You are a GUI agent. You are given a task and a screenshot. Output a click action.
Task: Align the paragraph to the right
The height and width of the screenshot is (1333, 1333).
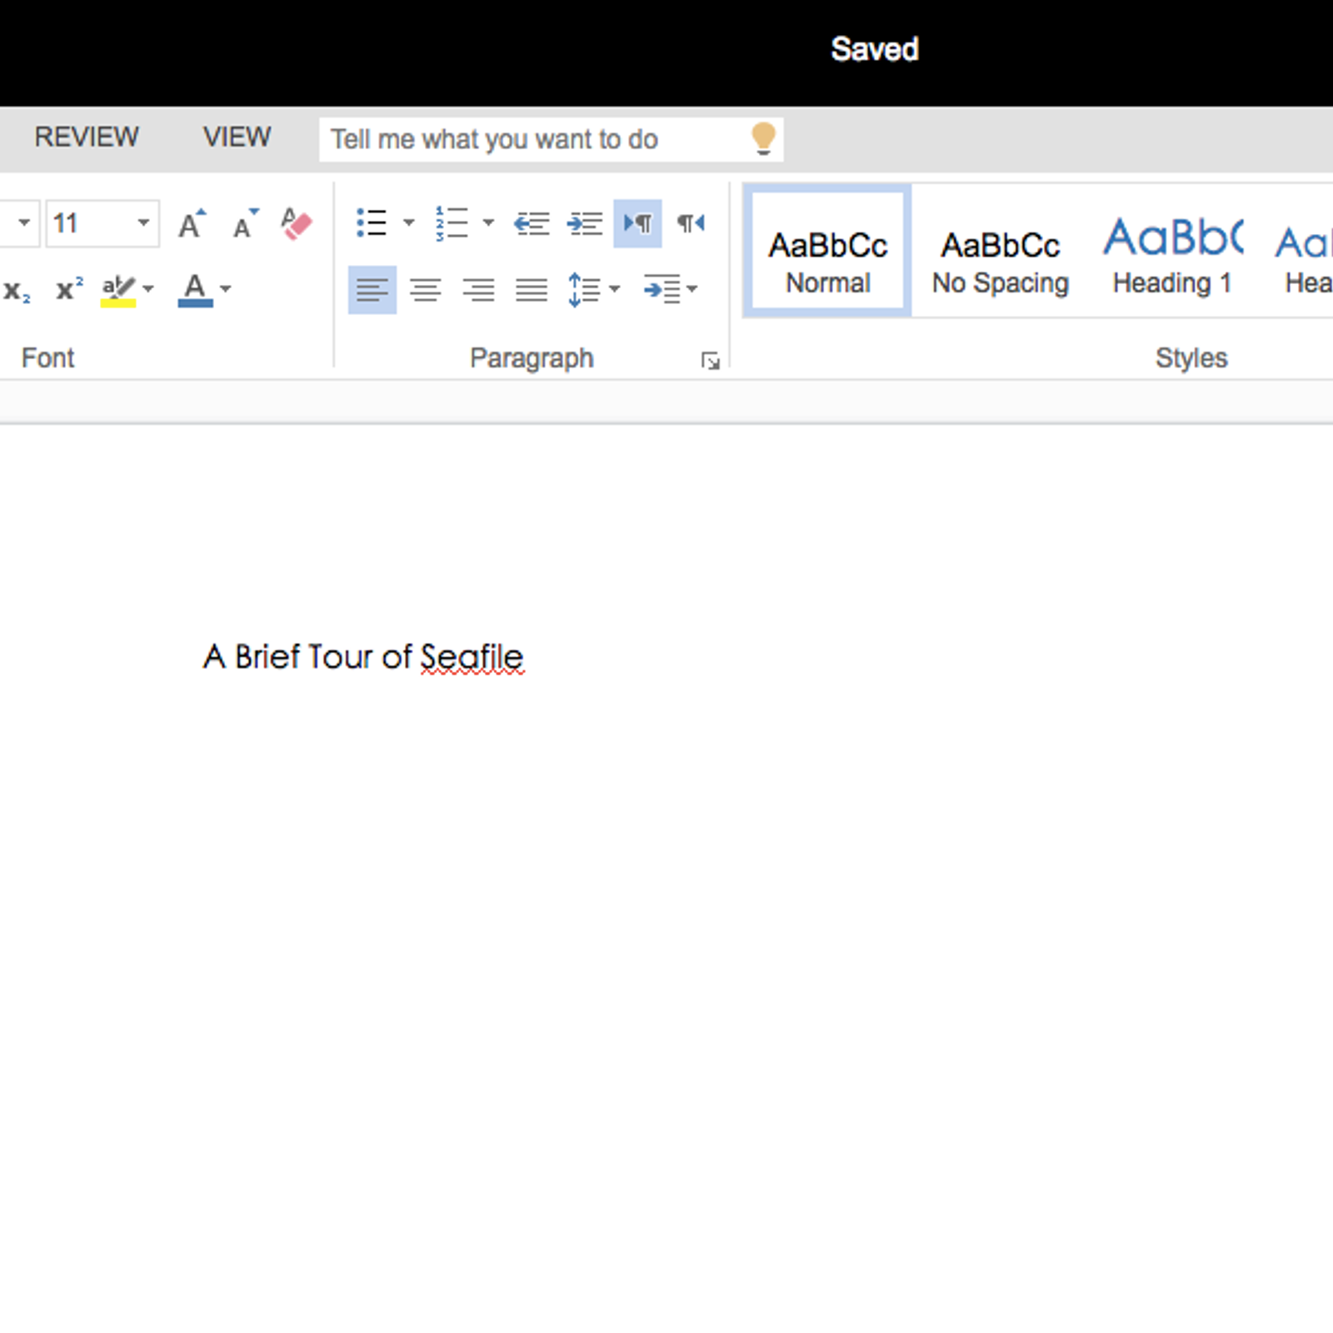(479, 290)
